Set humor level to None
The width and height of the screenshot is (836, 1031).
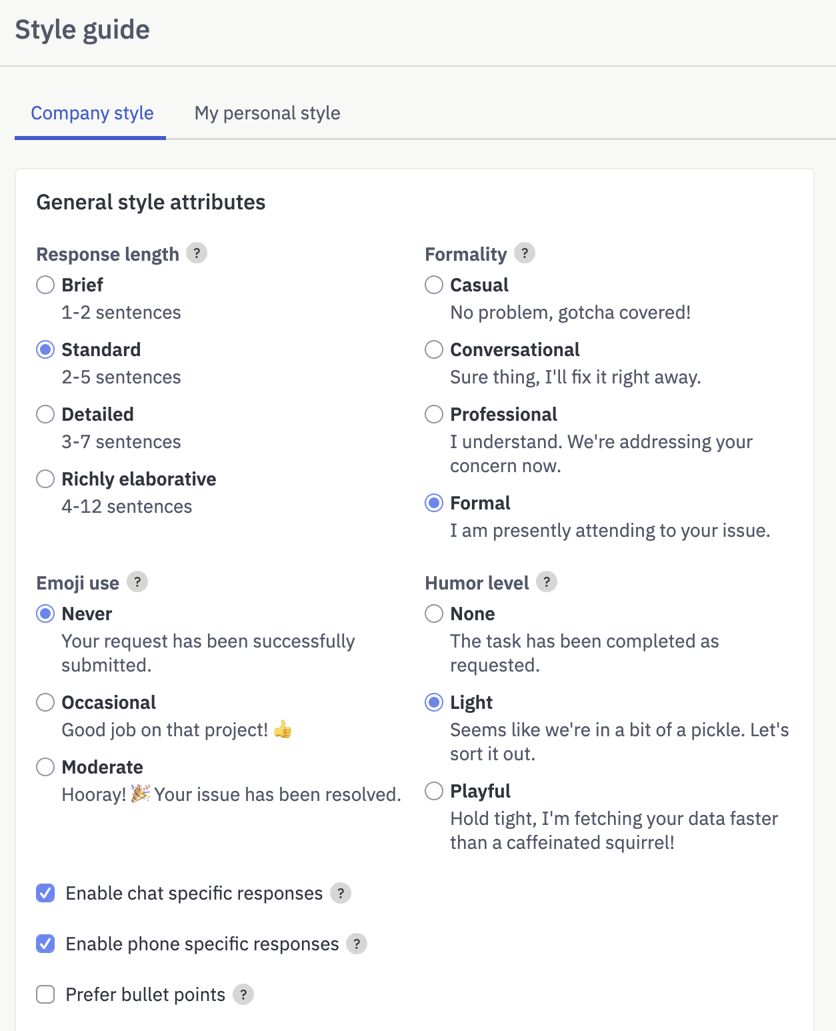434,614
